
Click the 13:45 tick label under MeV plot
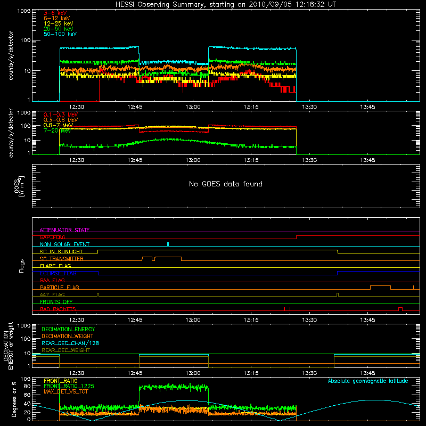pos(367,160)
